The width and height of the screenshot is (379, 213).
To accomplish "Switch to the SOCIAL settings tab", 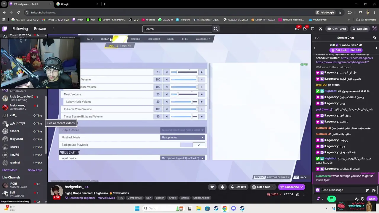I will coord(171,39).
